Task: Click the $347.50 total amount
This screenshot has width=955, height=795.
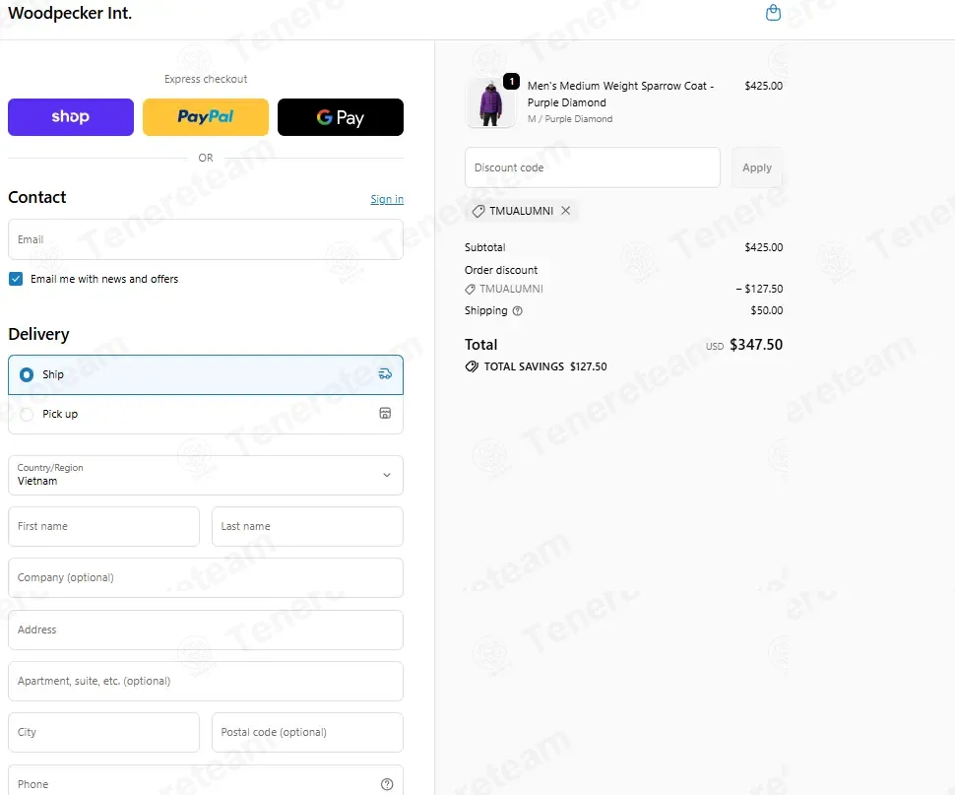Action: (756, 345)
